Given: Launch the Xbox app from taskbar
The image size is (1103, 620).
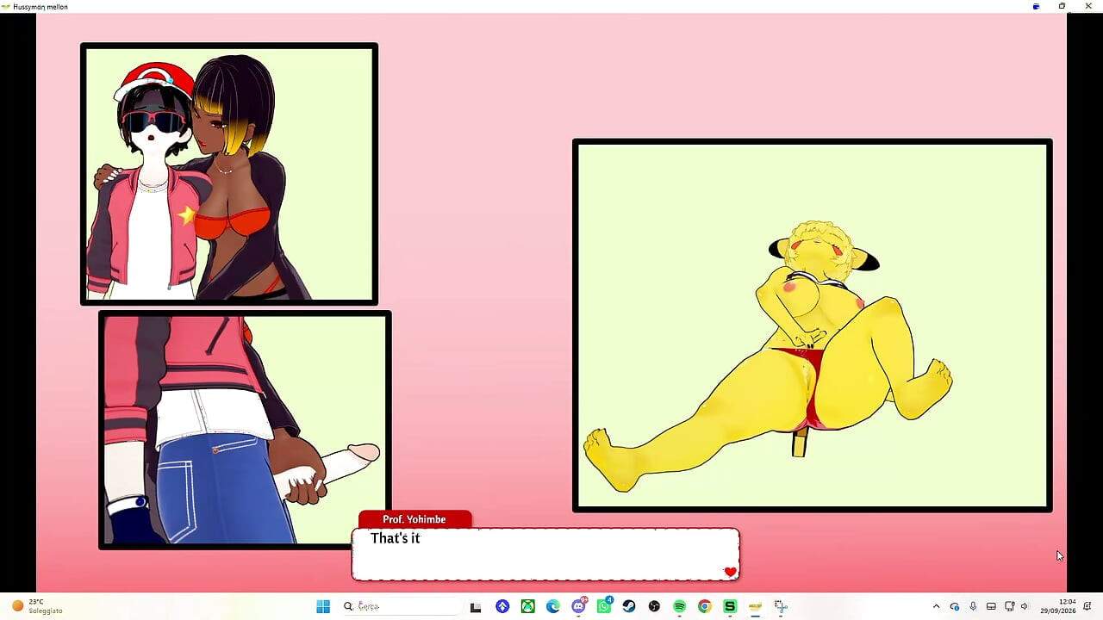Looking at the screenshot, I should [527, 606].
